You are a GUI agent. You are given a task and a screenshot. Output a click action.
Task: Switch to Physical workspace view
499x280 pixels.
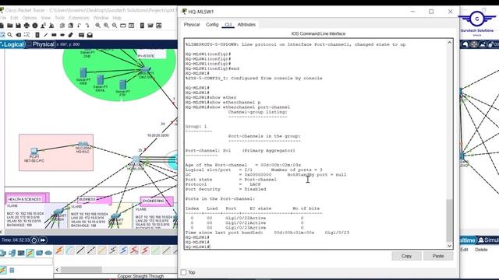[41, 44]
